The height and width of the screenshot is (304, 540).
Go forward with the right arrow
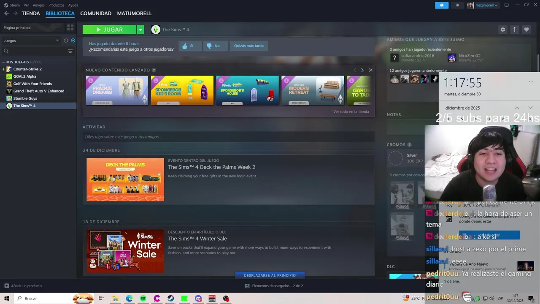15,14
